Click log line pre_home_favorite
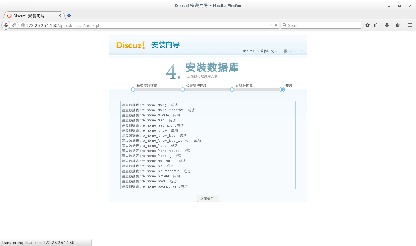 coord(151,115)
